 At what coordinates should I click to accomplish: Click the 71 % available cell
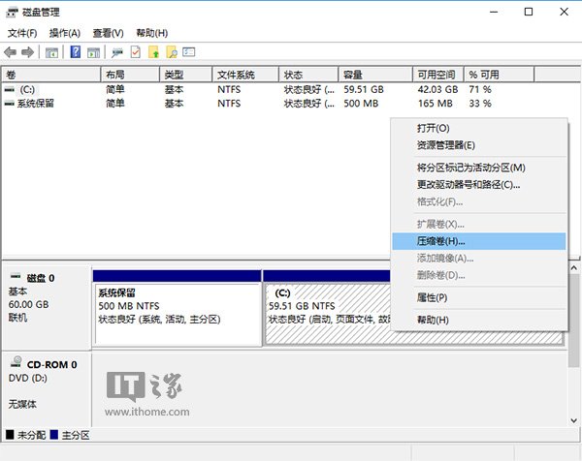point(480,90)
